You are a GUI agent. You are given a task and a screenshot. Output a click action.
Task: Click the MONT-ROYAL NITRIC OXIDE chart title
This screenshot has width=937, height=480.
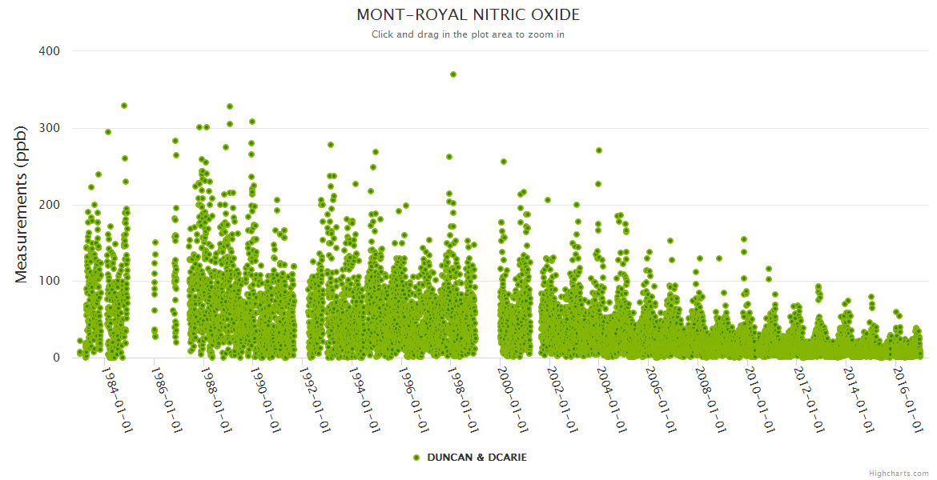468,15
